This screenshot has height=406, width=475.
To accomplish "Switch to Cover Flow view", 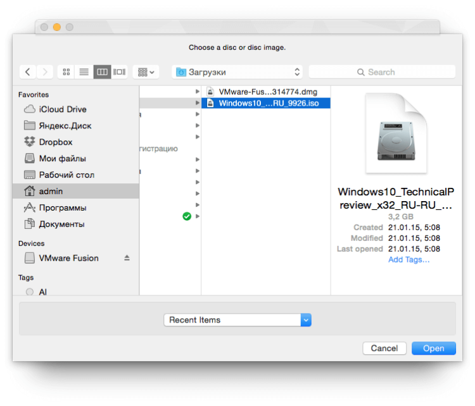I will tap(119, 72).
